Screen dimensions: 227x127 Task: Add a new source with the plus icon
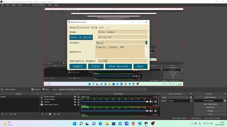coord(42,114)
